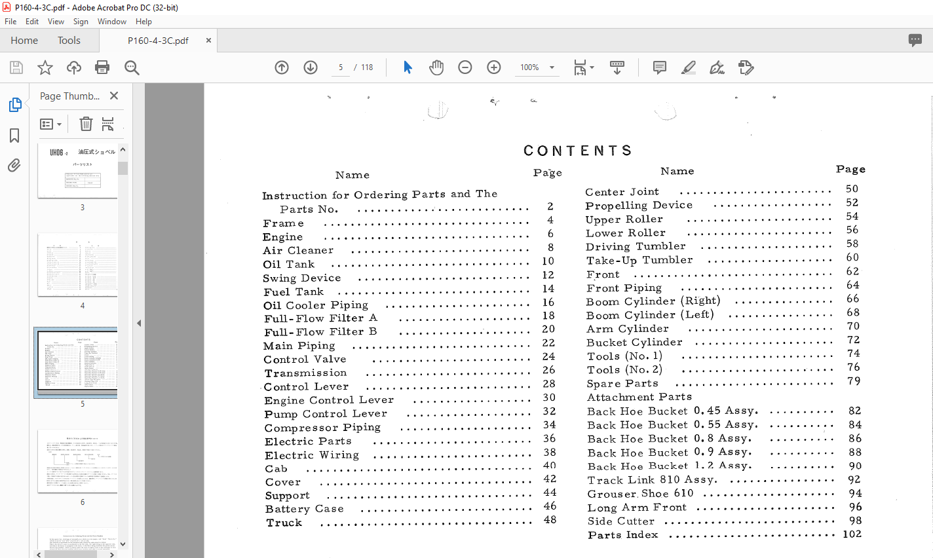
Task: Open the View menu
Action: [56, 22]
